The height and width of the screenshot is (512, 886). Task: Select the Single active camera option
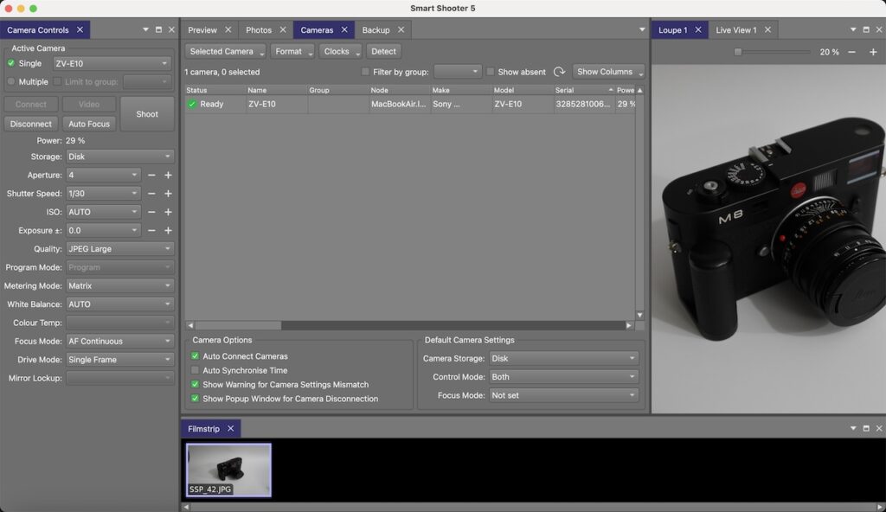pos(11,63)
